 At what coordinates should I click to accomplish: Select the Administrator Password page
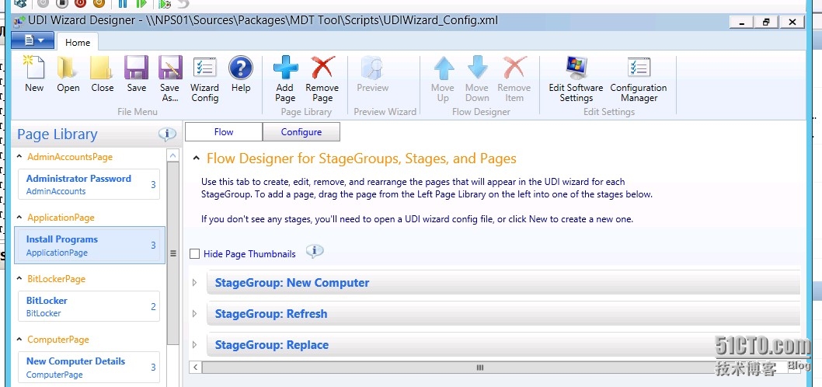coord(89,184)
